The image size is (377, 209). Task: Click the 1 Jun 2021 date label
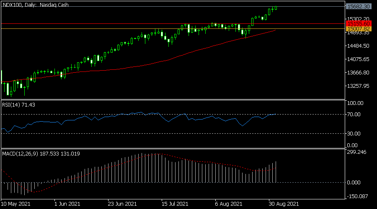click(x=67, y=204)
